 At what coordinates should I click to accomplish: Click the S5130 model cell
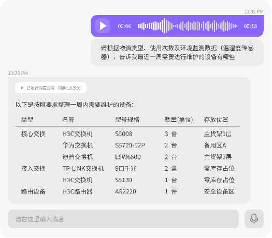coord(124,180)
